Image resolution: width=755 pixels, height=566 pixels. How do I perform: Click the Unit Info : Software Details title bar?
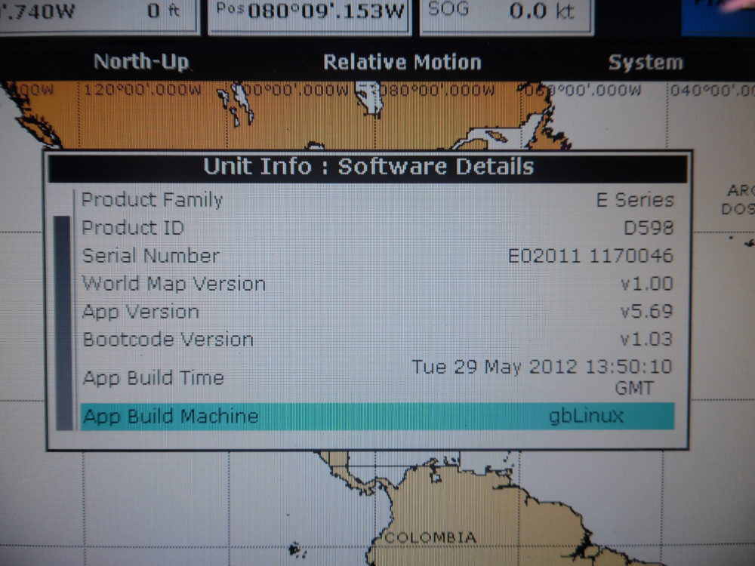(x=368, y=167)
